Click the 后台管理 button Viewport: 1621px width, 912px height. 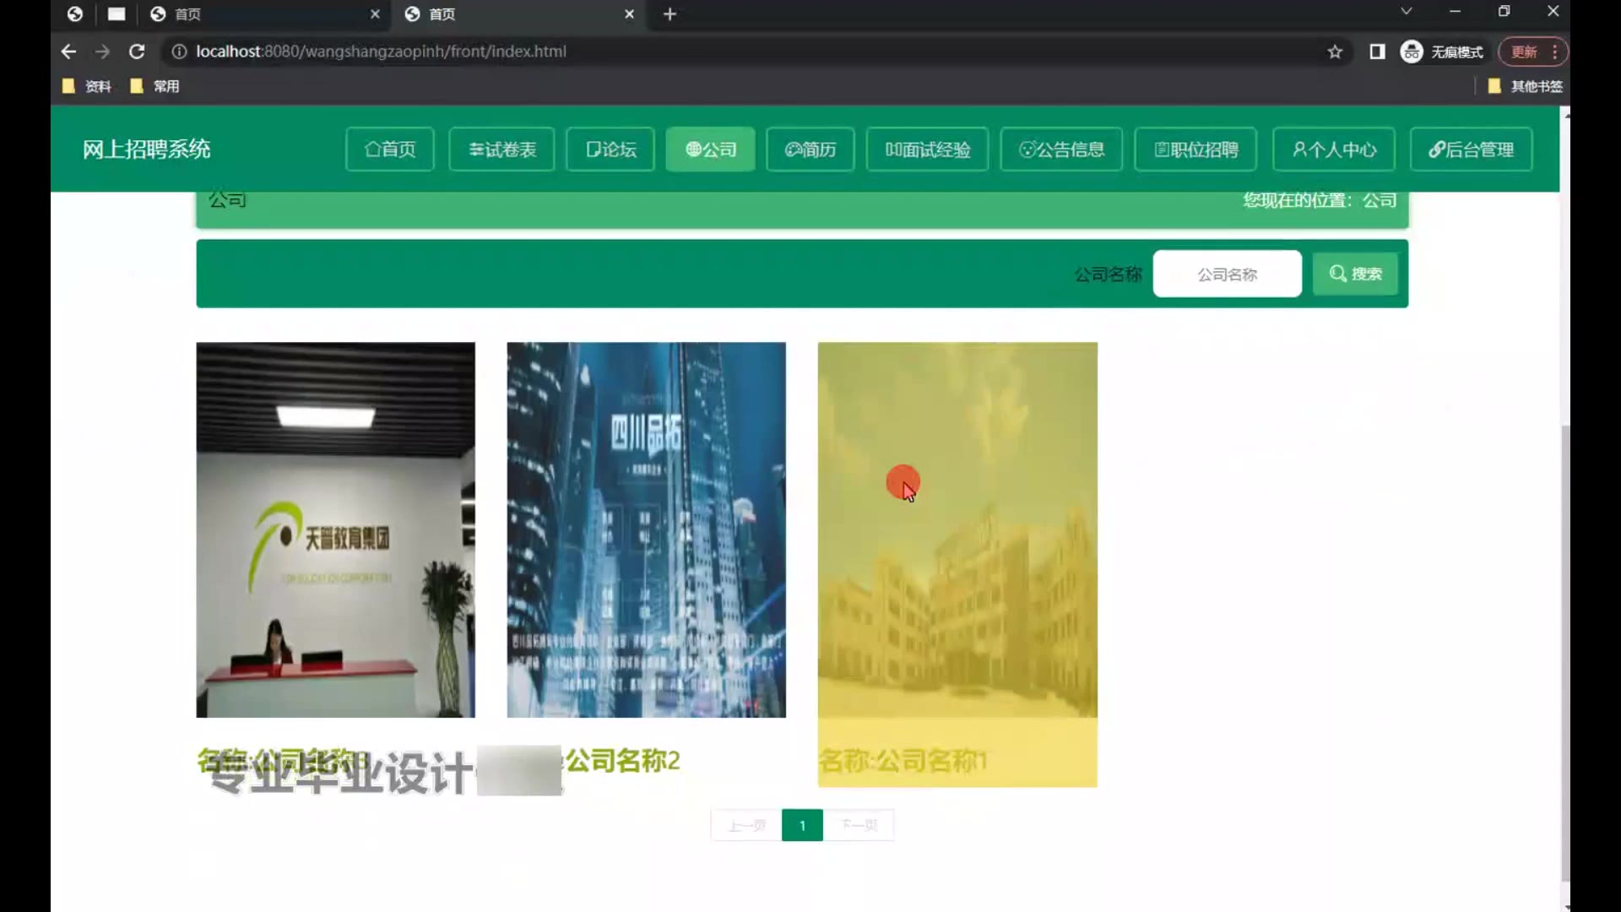pyautogui.click(x=1471, y=149)
